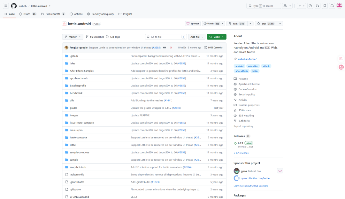Open the .editorconfig file icon

[67, 175]
